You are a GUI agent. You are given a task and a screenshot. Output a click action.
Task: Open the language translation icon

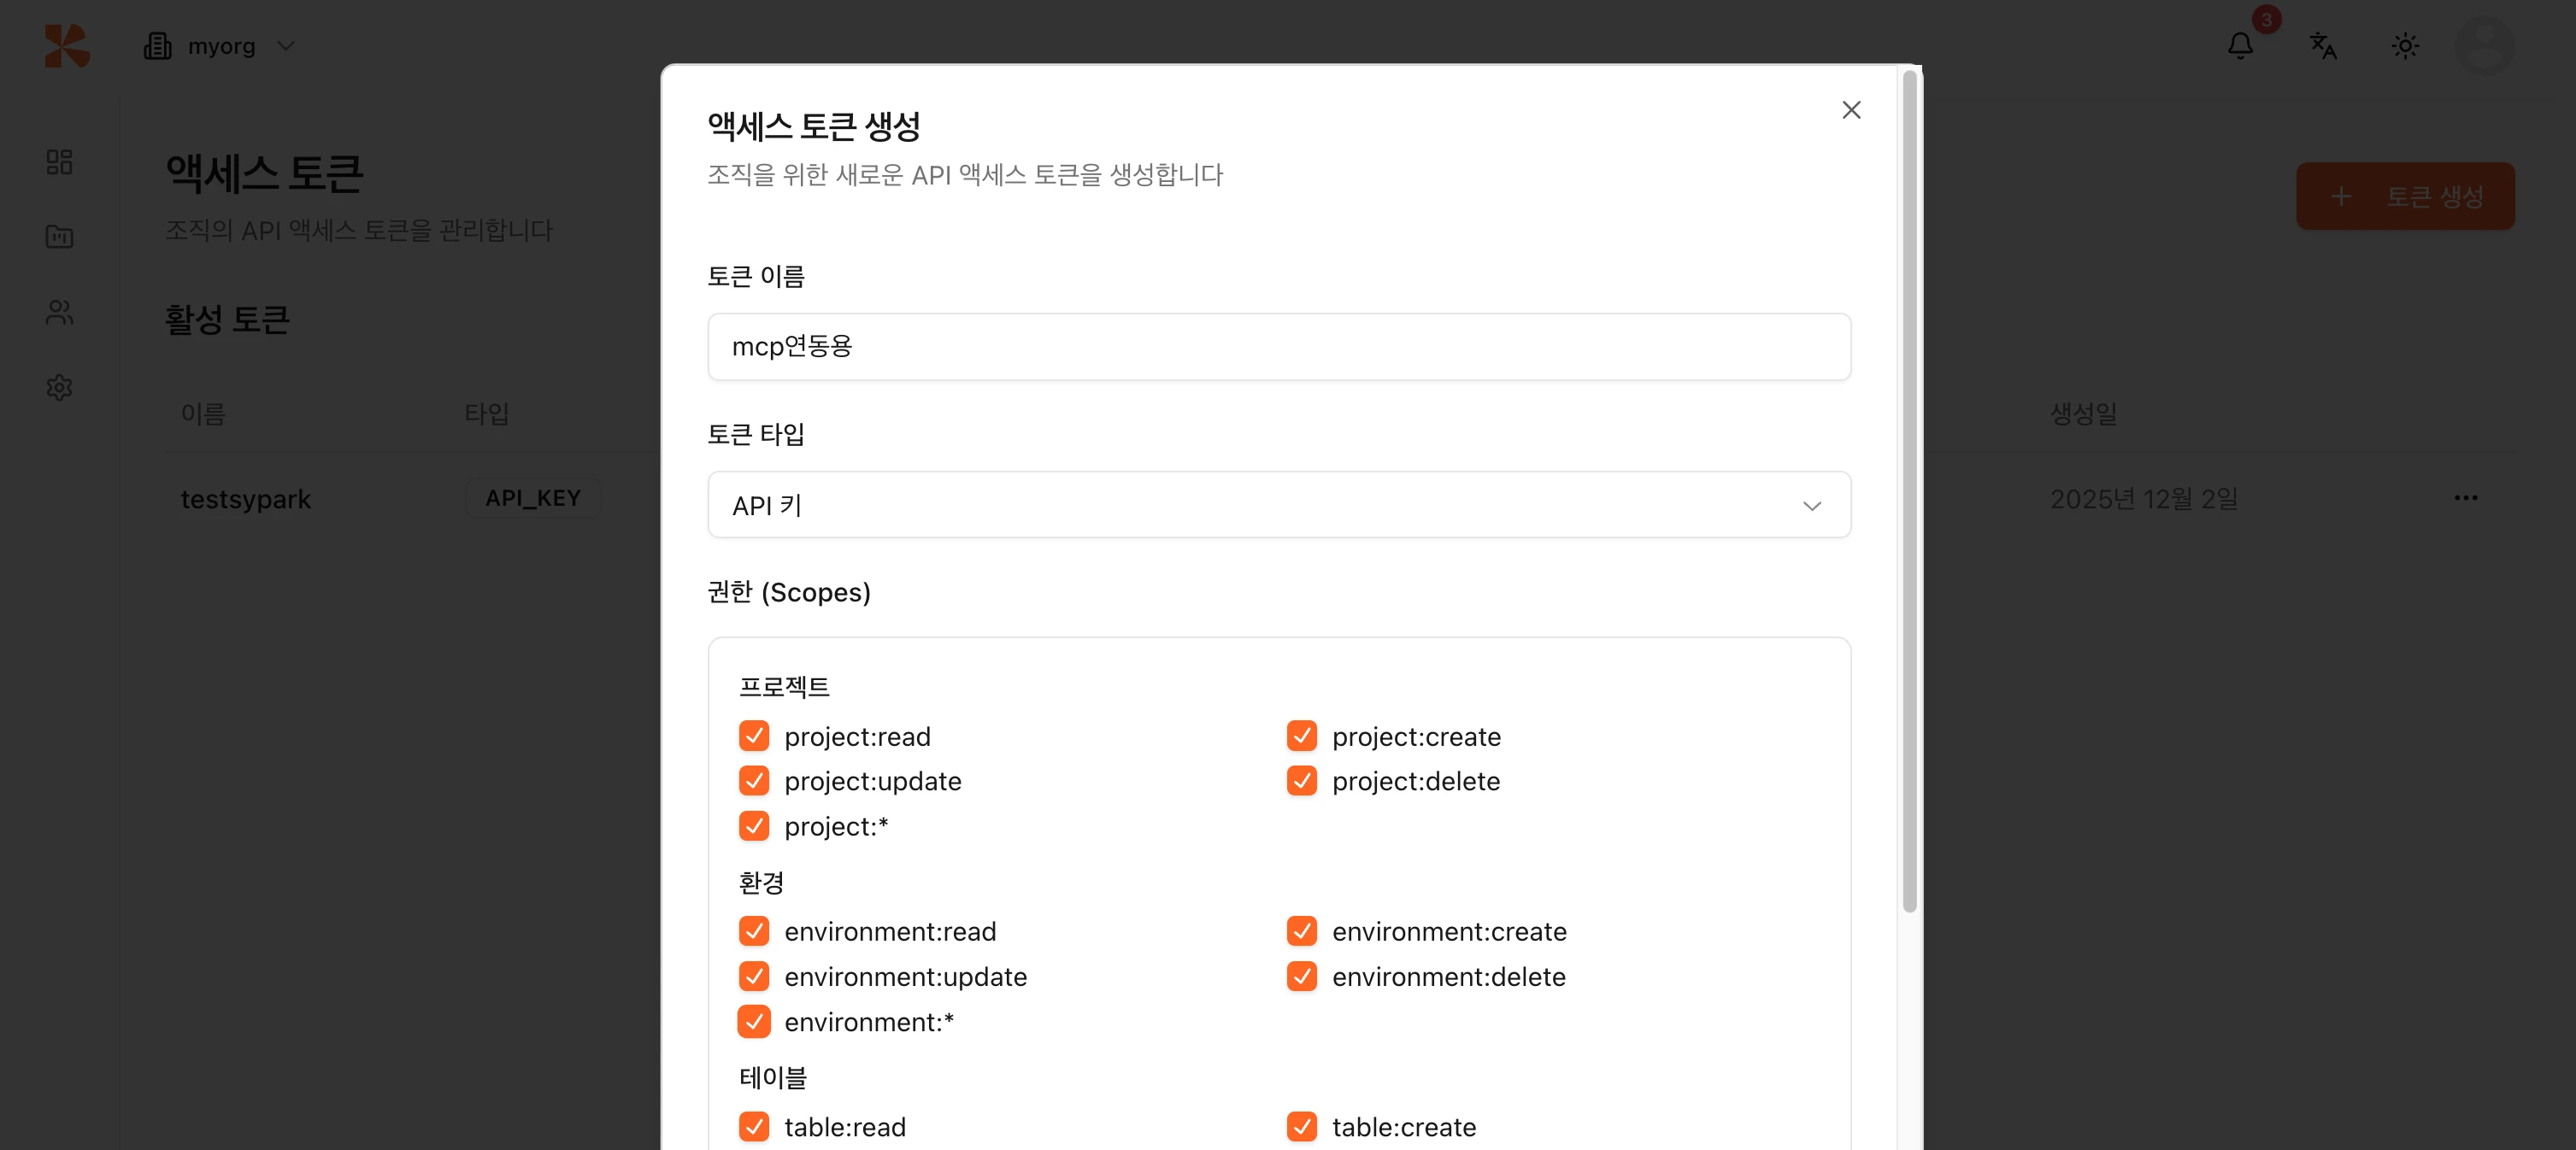pyautogui.click(x=2322, y=46)
